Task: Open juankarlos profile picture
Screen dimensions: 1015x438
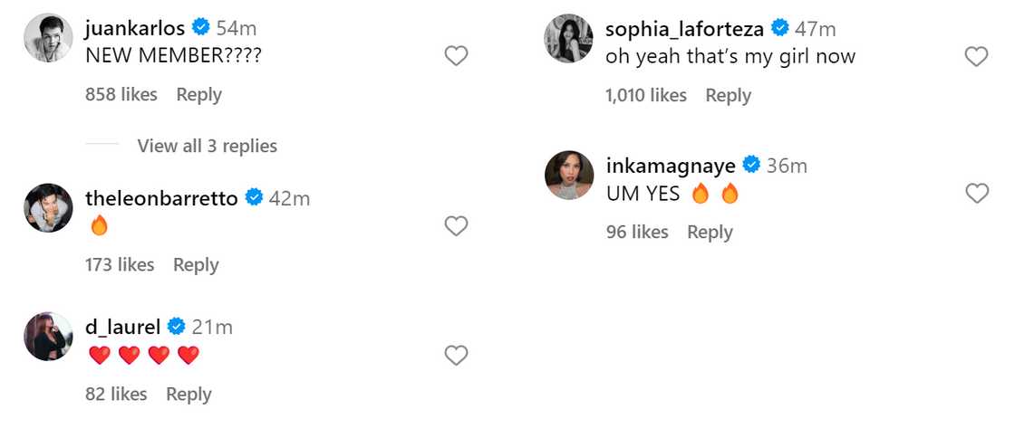Action: pos(48,39)
